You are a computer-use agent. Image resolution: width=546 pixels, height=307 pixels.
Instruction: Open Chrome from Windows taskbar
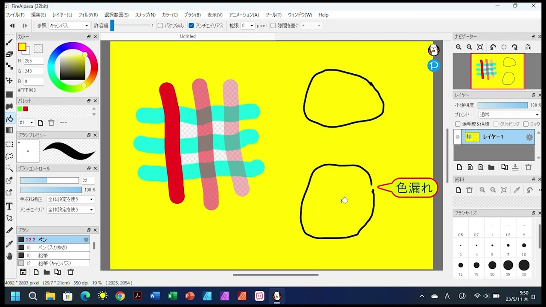[x=120, y=296]
